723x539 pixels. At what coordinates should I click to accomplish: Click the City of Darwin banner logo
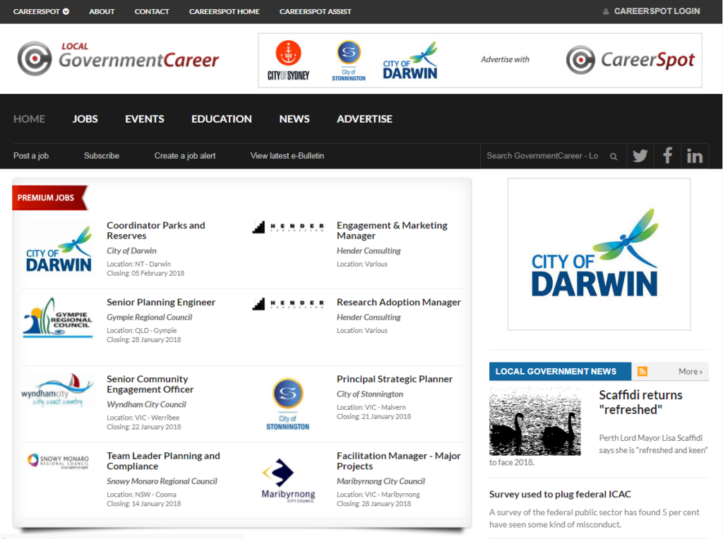(x=410, y=61)
